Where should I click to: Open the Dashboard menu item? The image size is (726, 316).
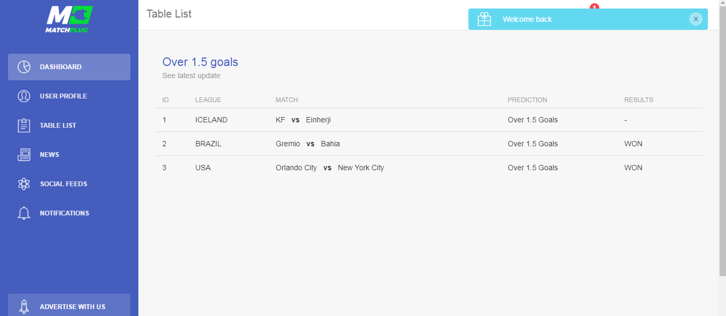(x=69, y=67)
